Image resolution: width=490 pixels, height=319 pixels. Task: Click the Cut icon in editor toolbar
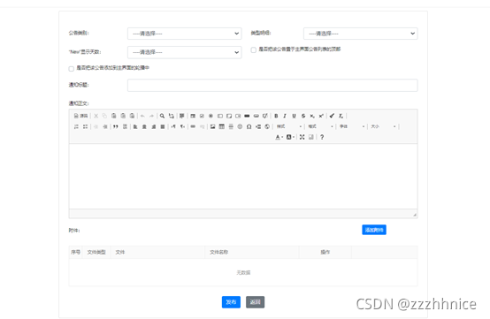96,116
